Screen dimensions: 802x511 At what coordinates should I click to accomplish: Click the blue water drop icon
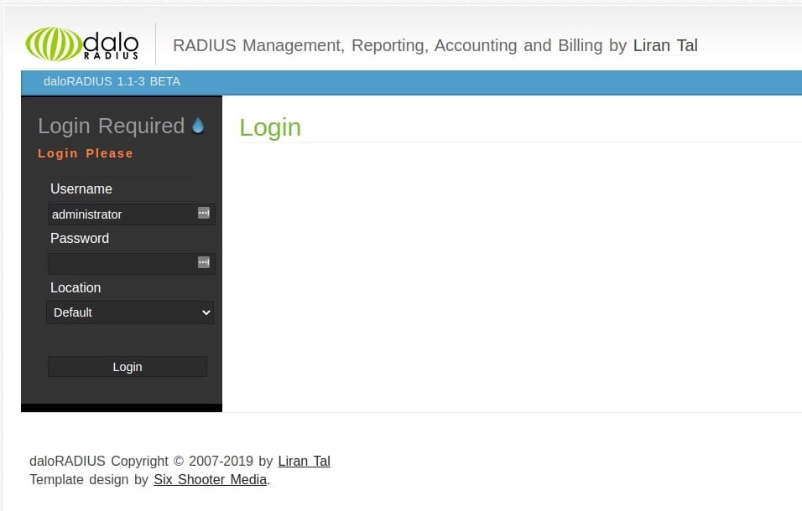click(198, 126)
